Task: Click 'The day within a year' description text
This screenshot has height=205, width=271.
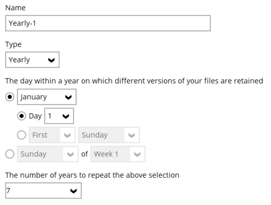Action: [x=134, y=81]
